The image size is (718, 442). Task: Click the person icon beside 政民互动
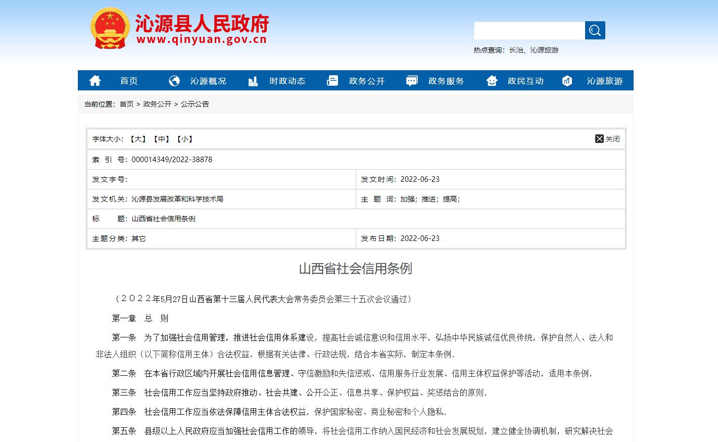tap(492, 81)
